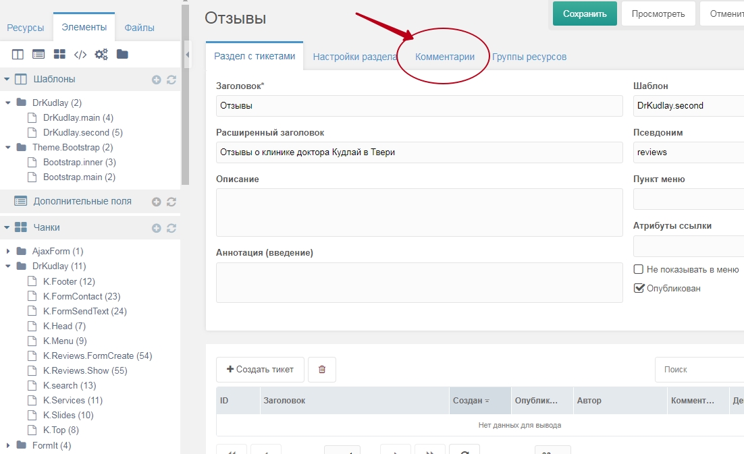Enable the Не показывать в меню checkbox
The image size is (744, 454).
tap(639, 269)
